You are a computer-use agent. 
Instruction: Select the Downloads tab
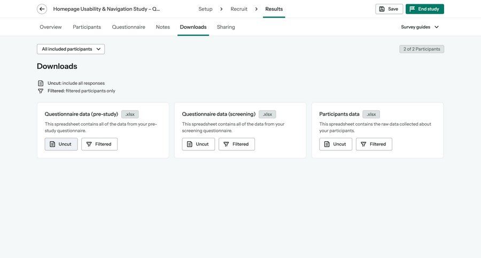pos(193,27)
